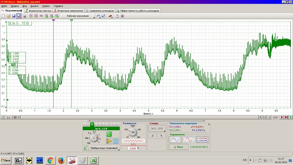Open the Анализ menu
Screen dimensions: 293x165
[x=34, y=6]
